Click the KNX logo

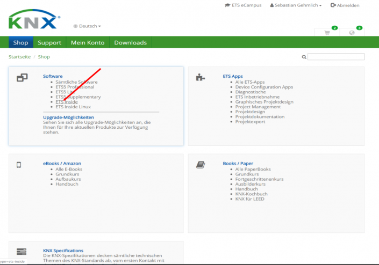coord(32,19)
